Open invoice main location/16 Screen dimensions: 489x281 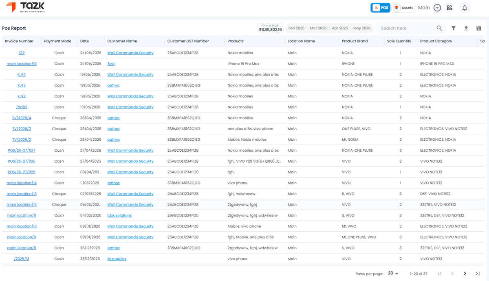coord(22,64)
